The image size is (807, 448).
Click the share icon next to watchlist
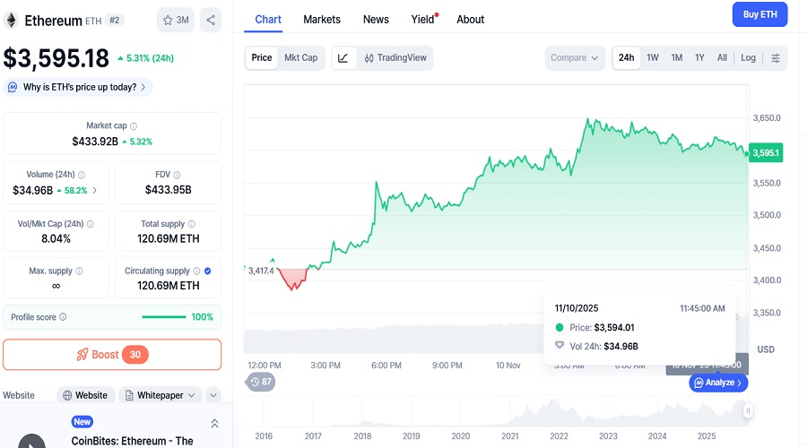click(211, 20)
